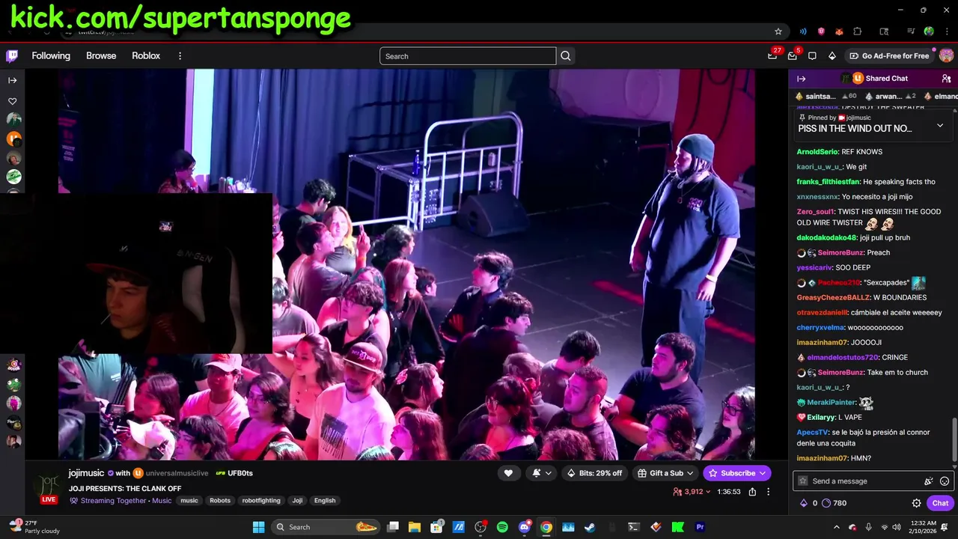Open UFB0ts channel link
Image resolution: width=958 pixels, height=539 pixels.
pyautogui.click(x=240, y=473)
